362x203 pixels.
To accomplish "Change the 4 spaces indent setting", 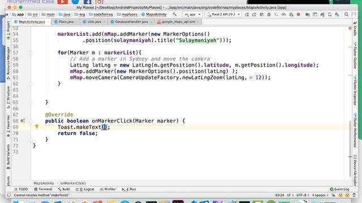I will click(x=320, y=195).
